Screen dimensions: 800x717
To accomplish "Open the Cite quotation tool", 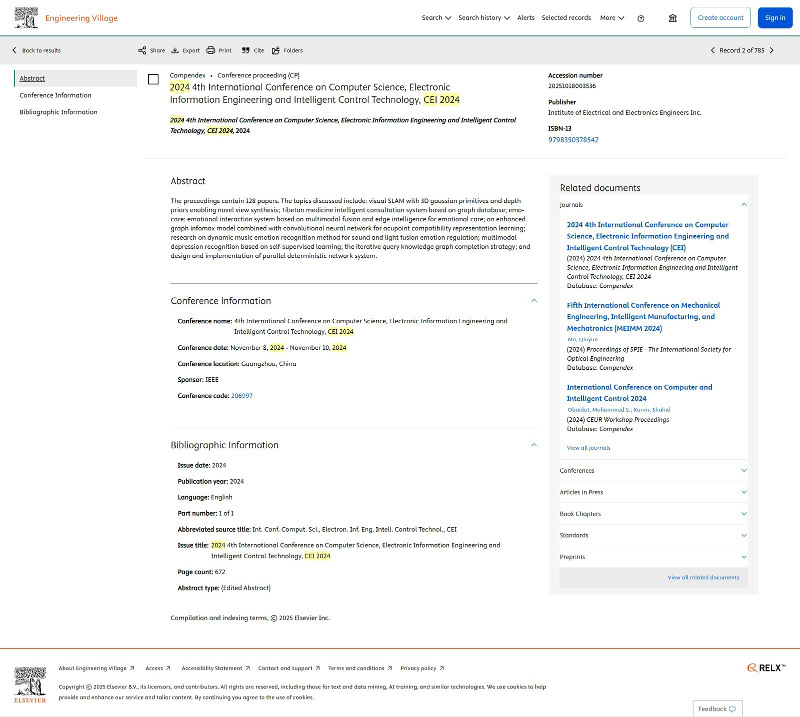I will (245, 50).
